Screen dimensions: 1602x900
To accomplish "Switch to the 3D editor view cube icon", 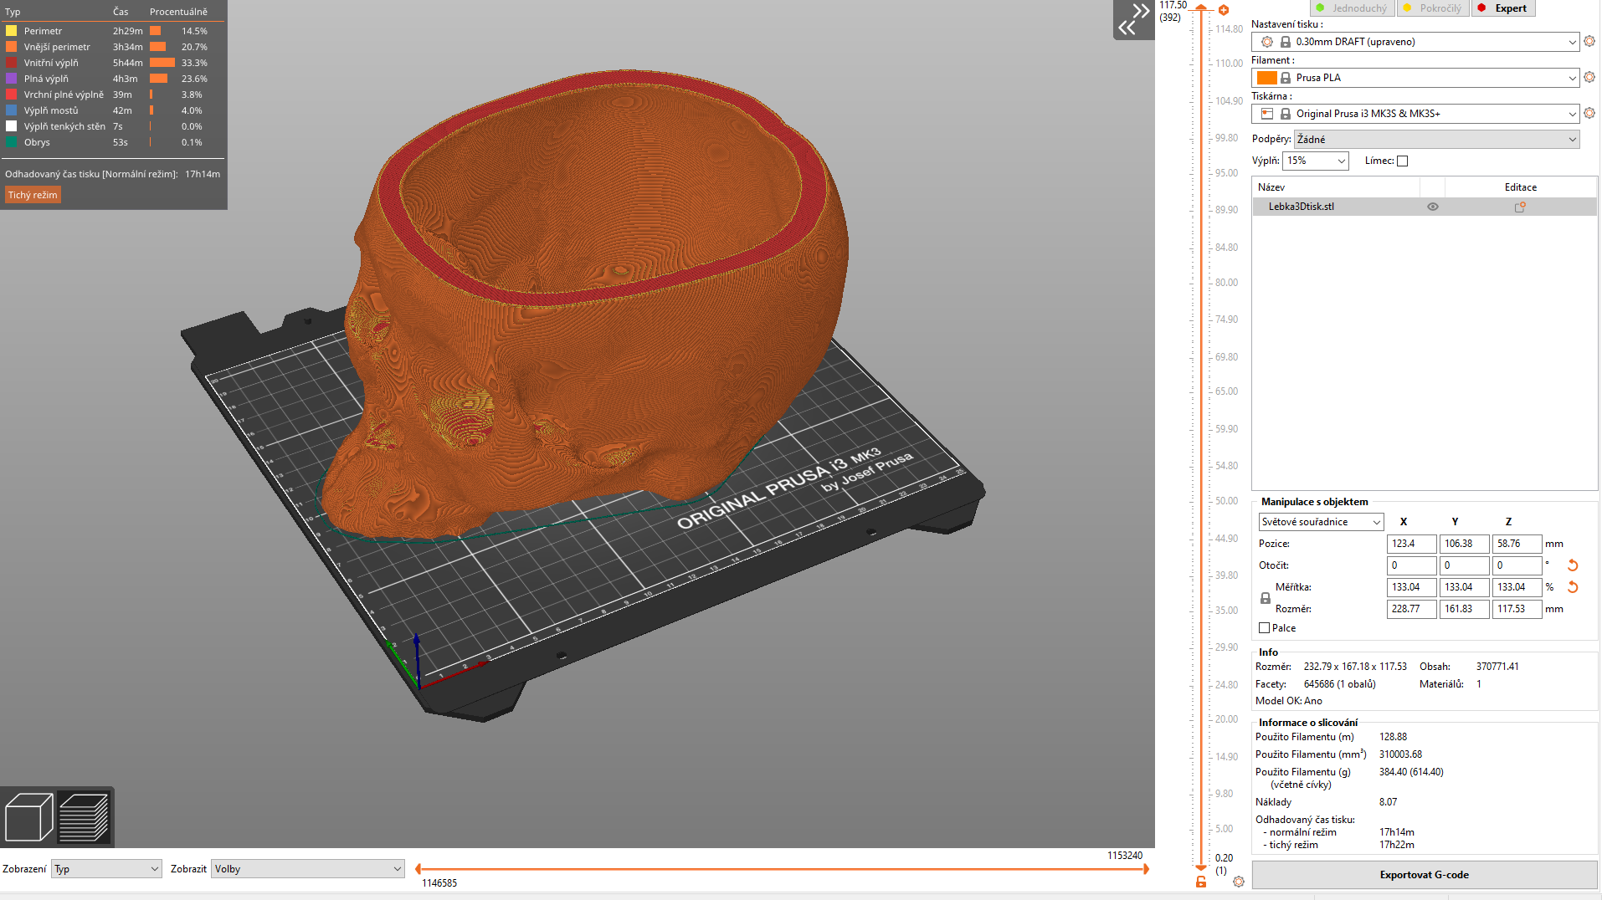I will click(29, 816).
